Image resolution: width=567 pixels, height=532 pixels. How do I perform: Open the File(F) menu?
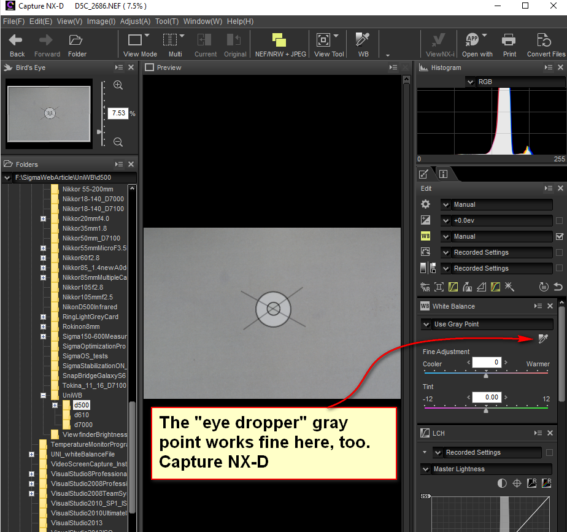click(x=13, y=21)
